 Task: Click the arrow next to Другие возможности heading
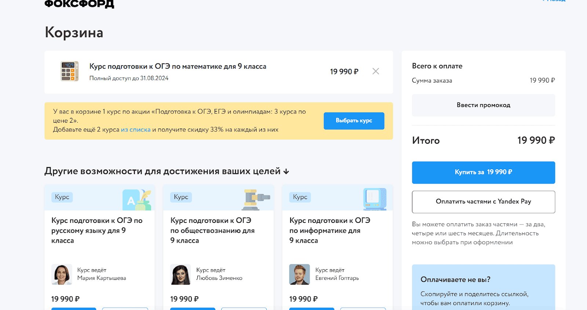pos(286,172)
